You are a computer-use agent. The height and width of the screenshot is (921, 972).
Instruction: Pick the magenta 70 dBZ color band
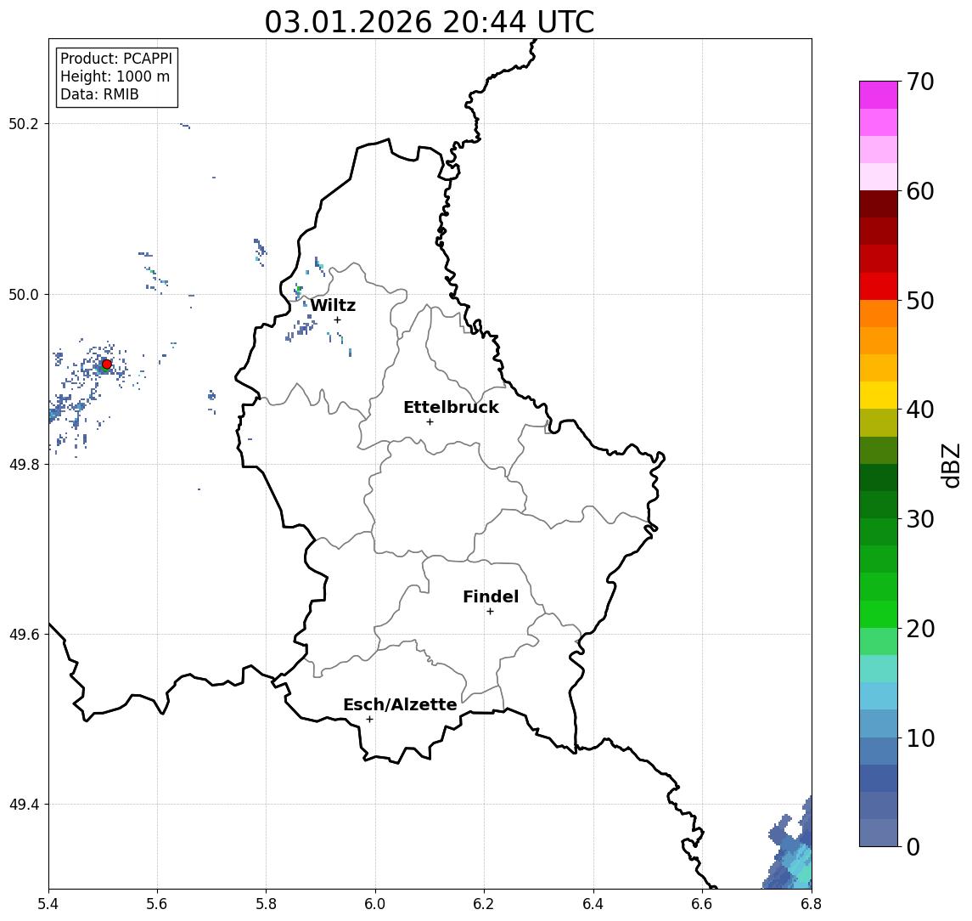[x=879, y=95]
